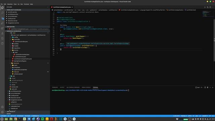Switch to the Problems panel tab
This screenshot has width=215, height=121.
55,87
